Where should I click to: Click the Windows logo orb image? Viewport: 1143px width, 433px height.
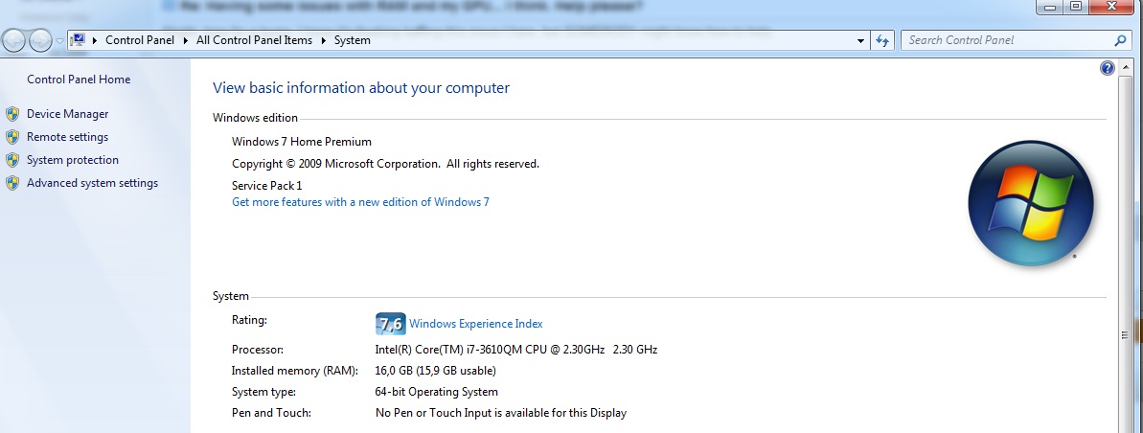[x=1031, y=203]
